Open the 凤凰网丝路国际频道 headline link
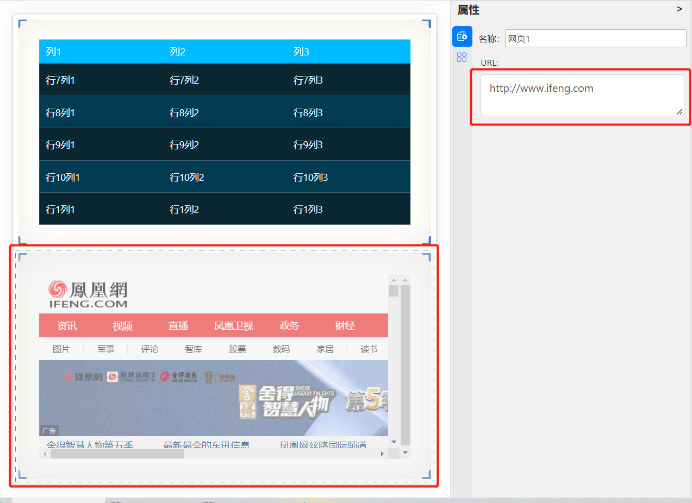Viewport: 692px width, 503px height. [x=323, y=445]
